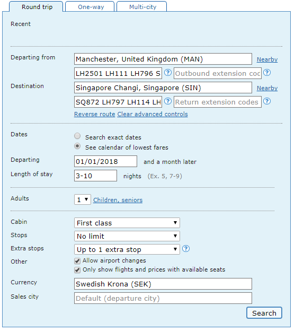The width and height of the screenshot is (295, 331).
Task: Open help for outbound routing codes
Action: point(168,73)
